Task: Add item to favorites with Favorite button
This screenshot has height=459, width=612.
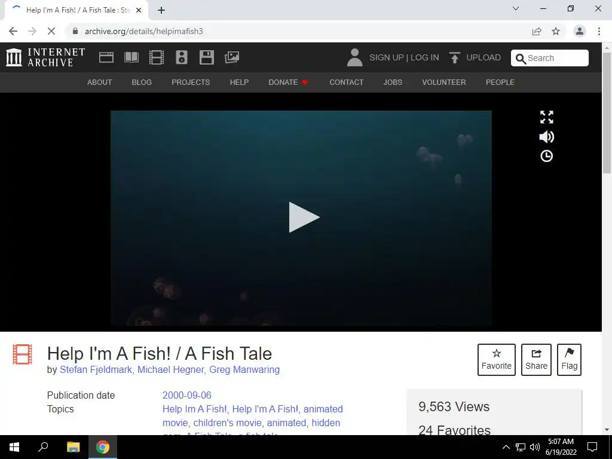Action: tap(497, 359)
